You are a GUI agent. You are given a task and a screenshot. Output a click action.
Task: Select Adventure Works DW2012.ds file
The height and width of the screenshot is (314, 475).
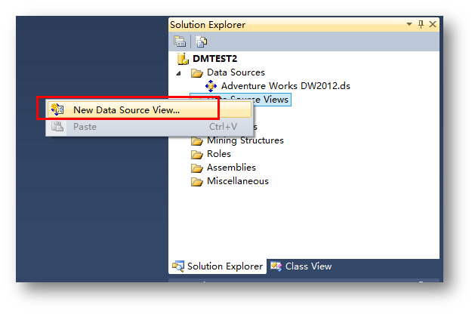tap(285, 86)
